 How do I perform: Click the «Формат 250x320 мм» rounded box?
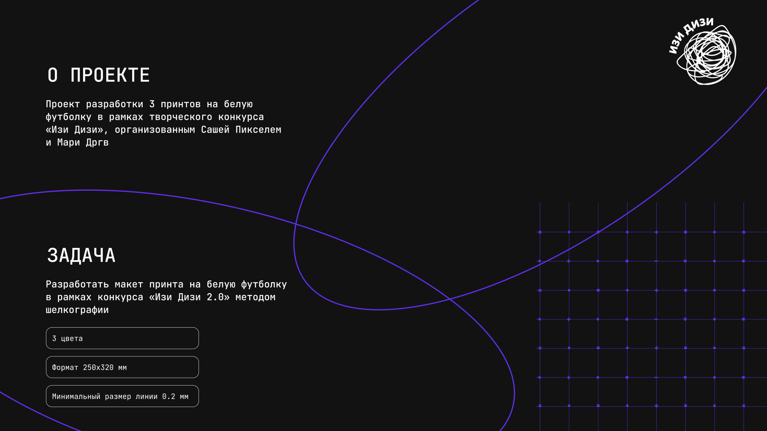[122, 367]
